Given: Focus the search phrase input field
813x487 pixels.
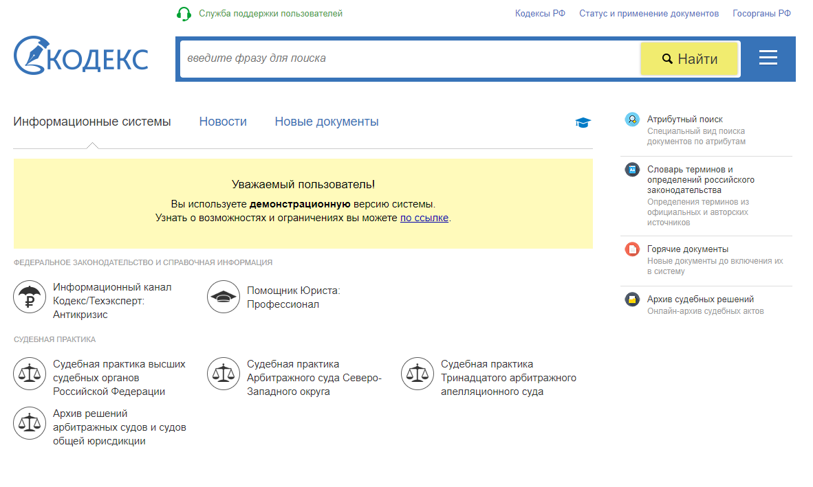Looking at the screenshot, I should pyautogui.click(x=410, y=58).
